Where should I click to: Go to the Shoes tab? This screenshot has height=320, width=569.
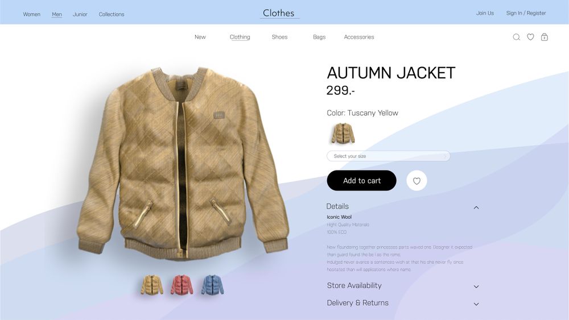click(279, 37)
